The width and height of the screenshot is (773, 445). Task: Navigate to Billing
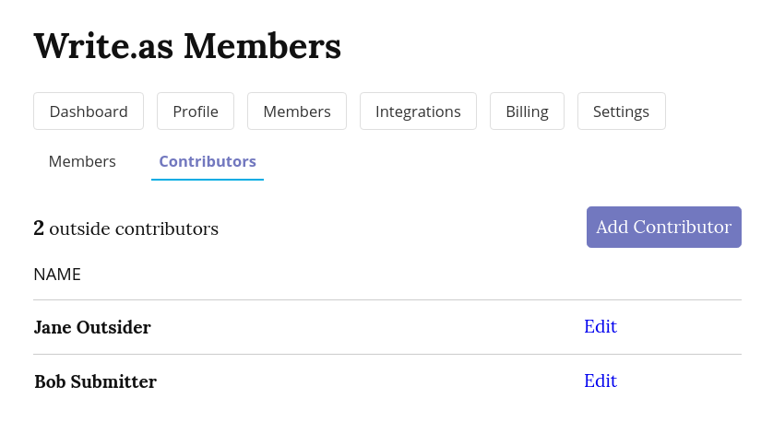(x=527, y=111)
